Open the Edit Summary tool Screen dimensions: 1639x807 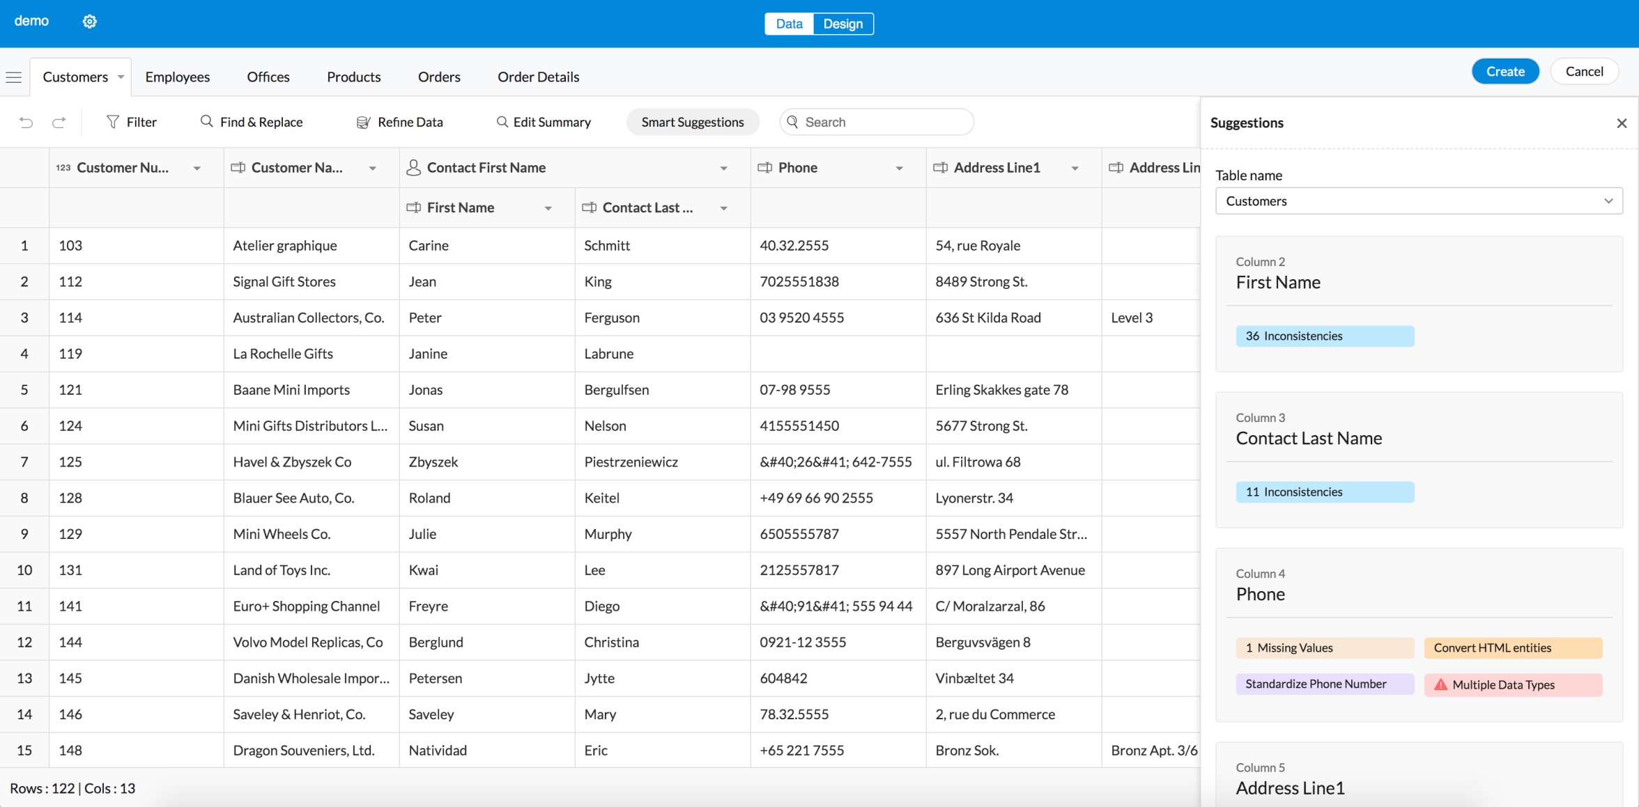pyautogui.click(x=544, y=122)
